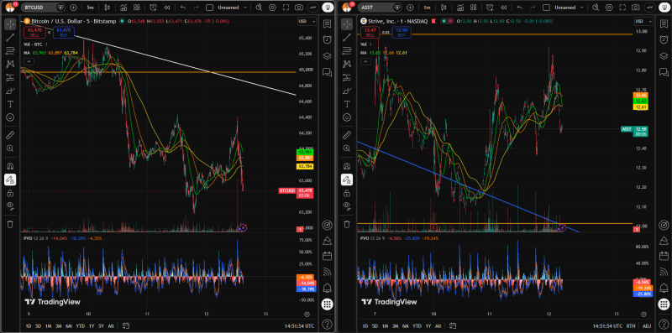Open Indicators on the BTCUSD chart
Image resolution: width=672 pixels, height=333 pixels.
tap(123, 8)
